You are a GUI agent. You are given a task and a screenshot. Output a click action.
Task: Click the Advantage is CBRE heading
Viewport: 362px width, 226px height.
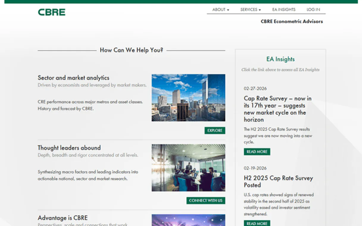coord(63,218)
